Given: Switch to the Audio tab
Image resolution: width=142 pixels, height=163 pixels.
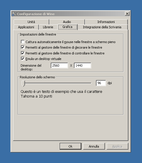Looking at the screenshot, I should [x=67, y=22].
